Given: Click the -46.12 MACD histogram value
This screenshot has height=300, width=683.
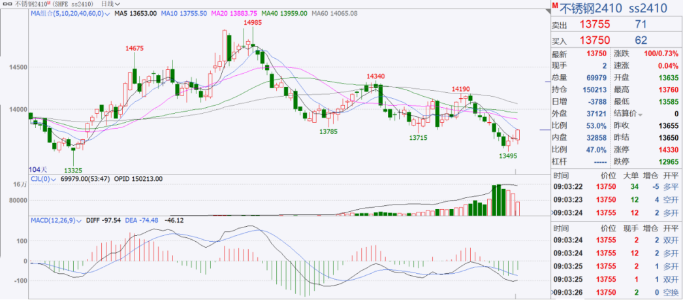Looking at the screenshot, I should point(174,221).
